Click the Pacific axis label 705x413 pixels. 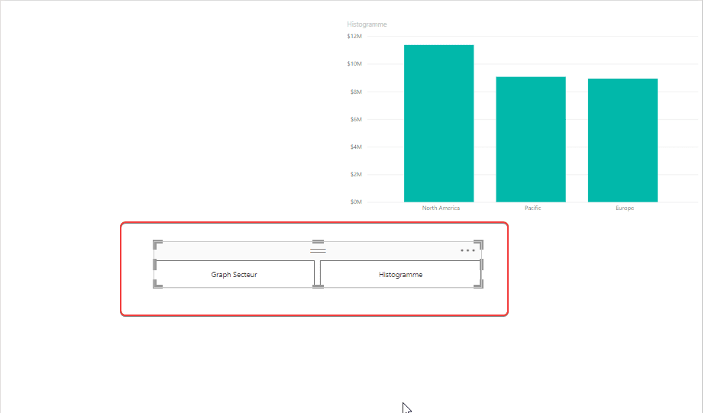click(533, 208)
